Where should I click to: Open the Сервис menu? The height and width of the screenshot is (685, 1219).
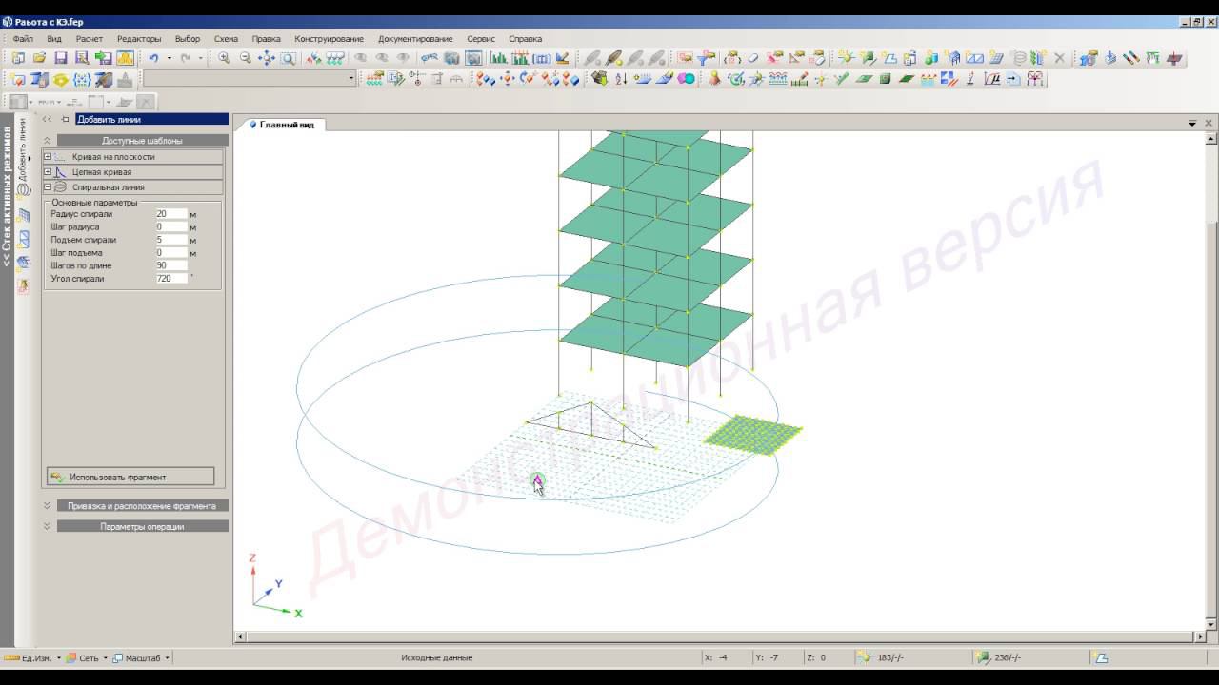[x=480, y=39]
